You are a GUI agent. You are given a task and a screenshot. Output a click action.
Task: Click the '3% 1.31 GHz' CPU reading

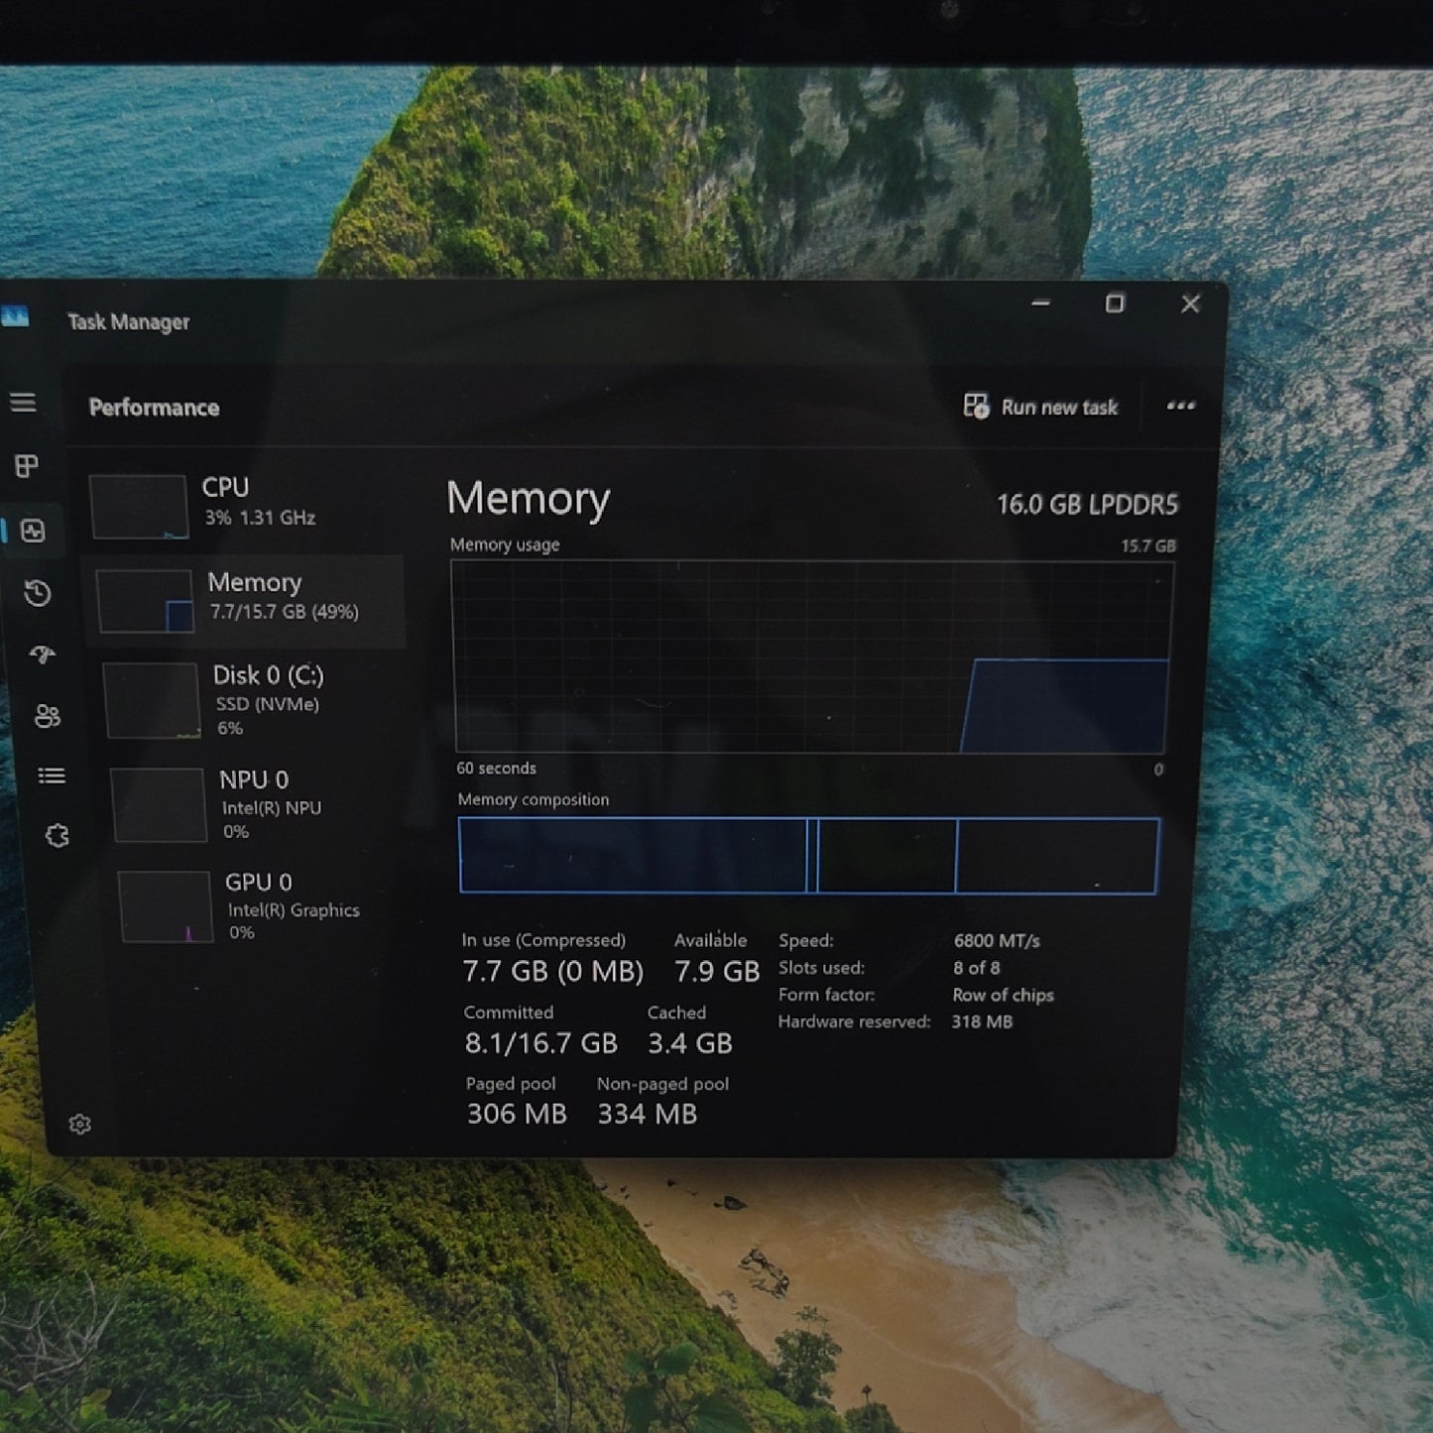[x=260, y=518]
